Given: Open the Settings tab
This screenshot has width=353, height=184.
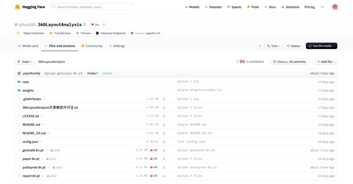Looking at the screenshot, I should click(x=117, y=46).
